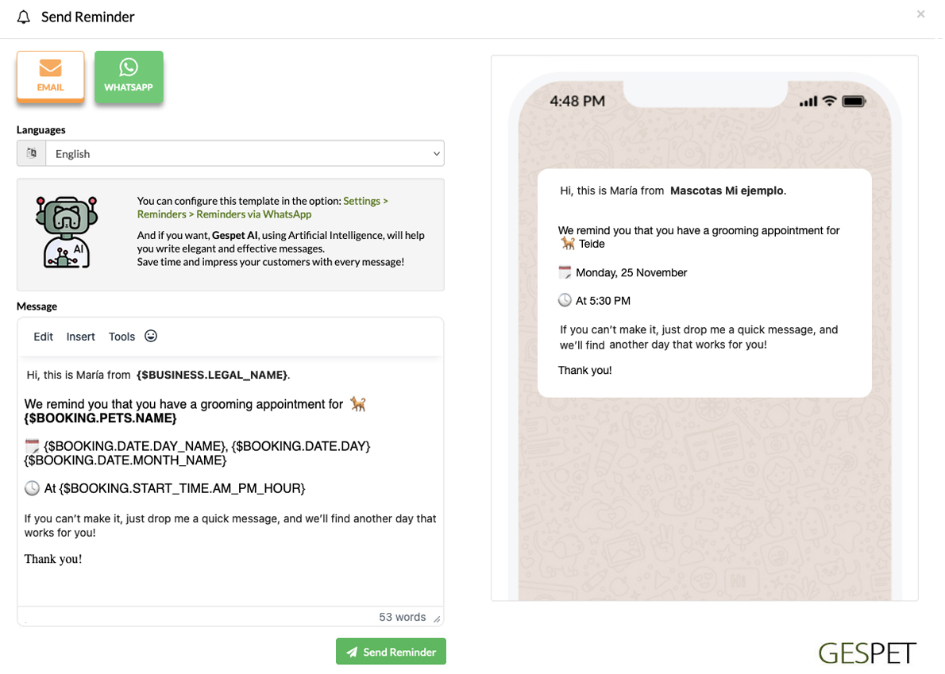Image resolution: width=945 pixels, height=674 pixels.
Task: Open the Languages dropdown showing English
Action: (245, 153)
